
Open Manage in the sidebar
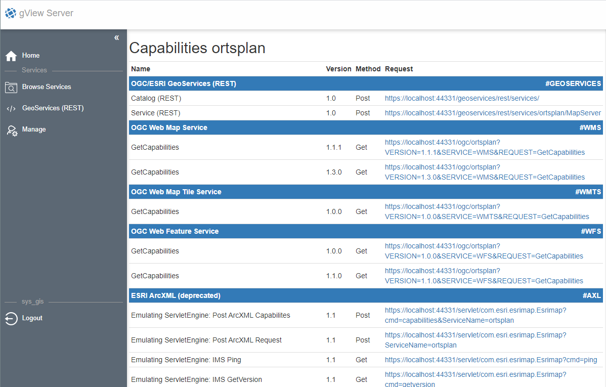34,129
